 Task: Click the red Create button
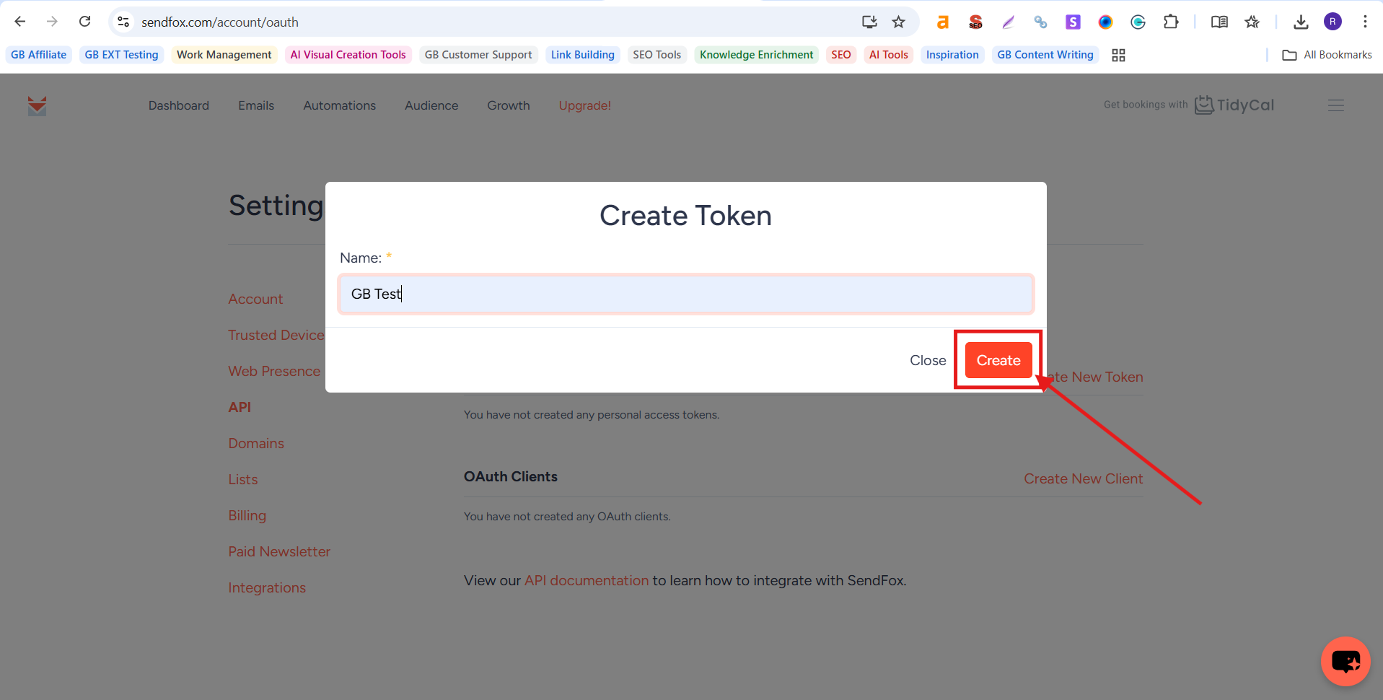[x=998, y=360]
